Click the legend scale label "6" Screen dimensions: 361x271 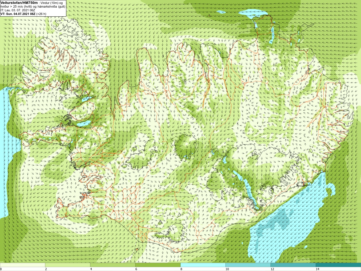click(x=136, y=269)
